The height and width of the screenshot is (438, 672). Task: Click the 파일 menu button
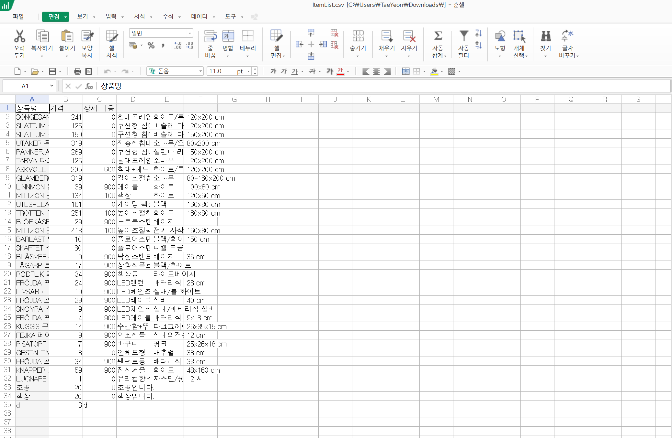click(x=18, y=16)
